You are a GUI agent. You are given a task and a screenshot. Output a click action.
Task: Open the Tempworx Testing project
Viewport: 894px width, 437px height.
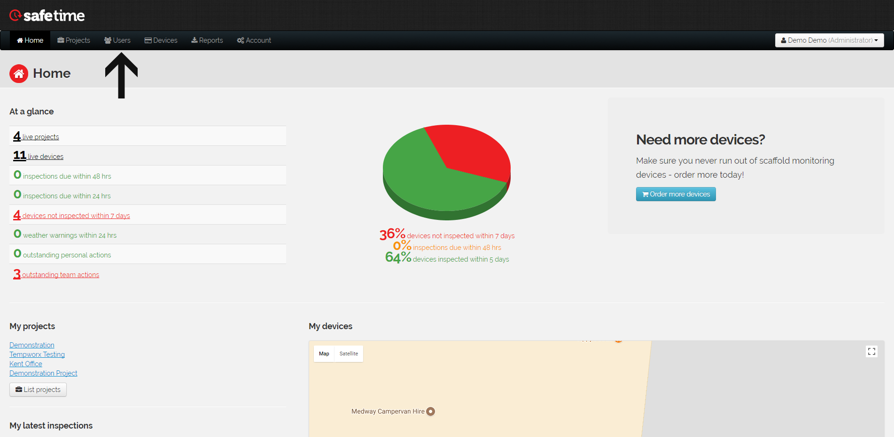37,354
